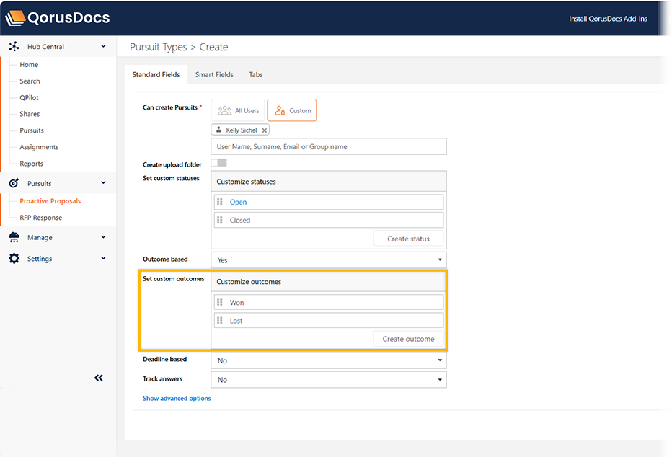
Task: Expand the Track answers dropdown
Action: pyautogui.click(x=328, y=380)
